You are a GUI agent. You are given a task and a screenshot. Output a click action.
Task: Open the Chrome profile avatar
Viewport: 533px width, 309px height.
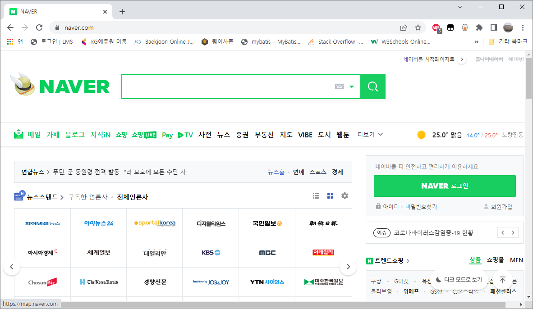coord(508,27)
